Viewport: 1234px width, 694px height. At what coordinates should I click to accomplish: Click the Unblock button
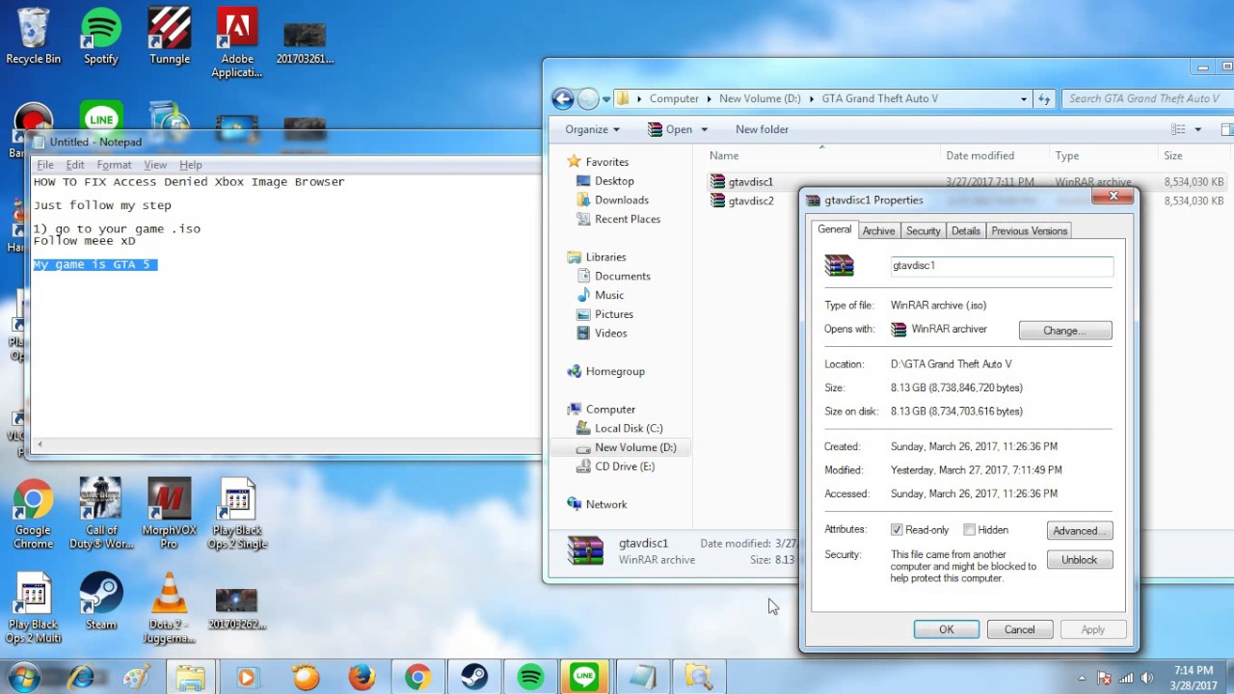1080,560
